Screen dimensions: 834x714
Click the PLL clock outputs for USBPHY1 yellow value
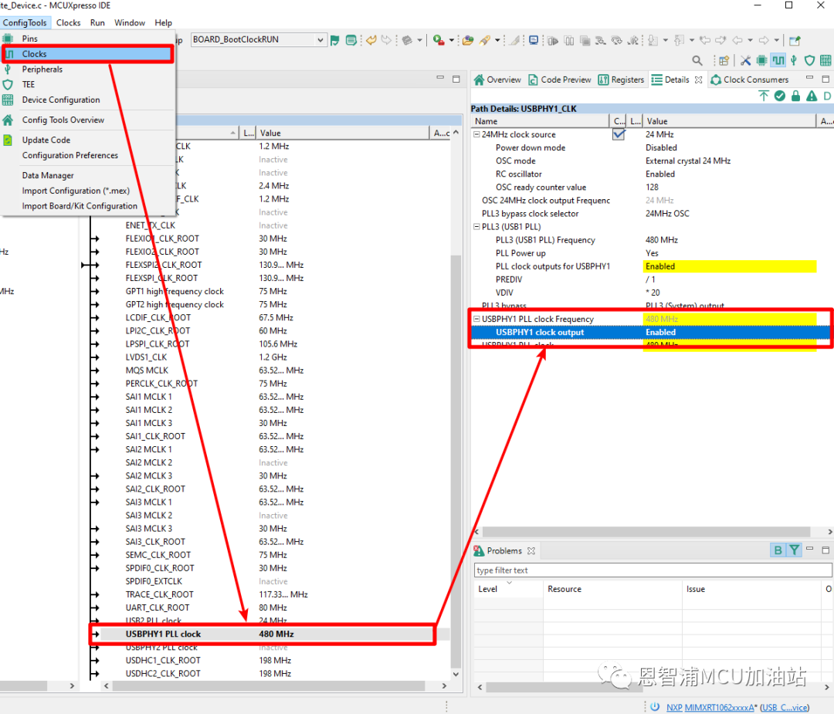(x=729, y=266)
